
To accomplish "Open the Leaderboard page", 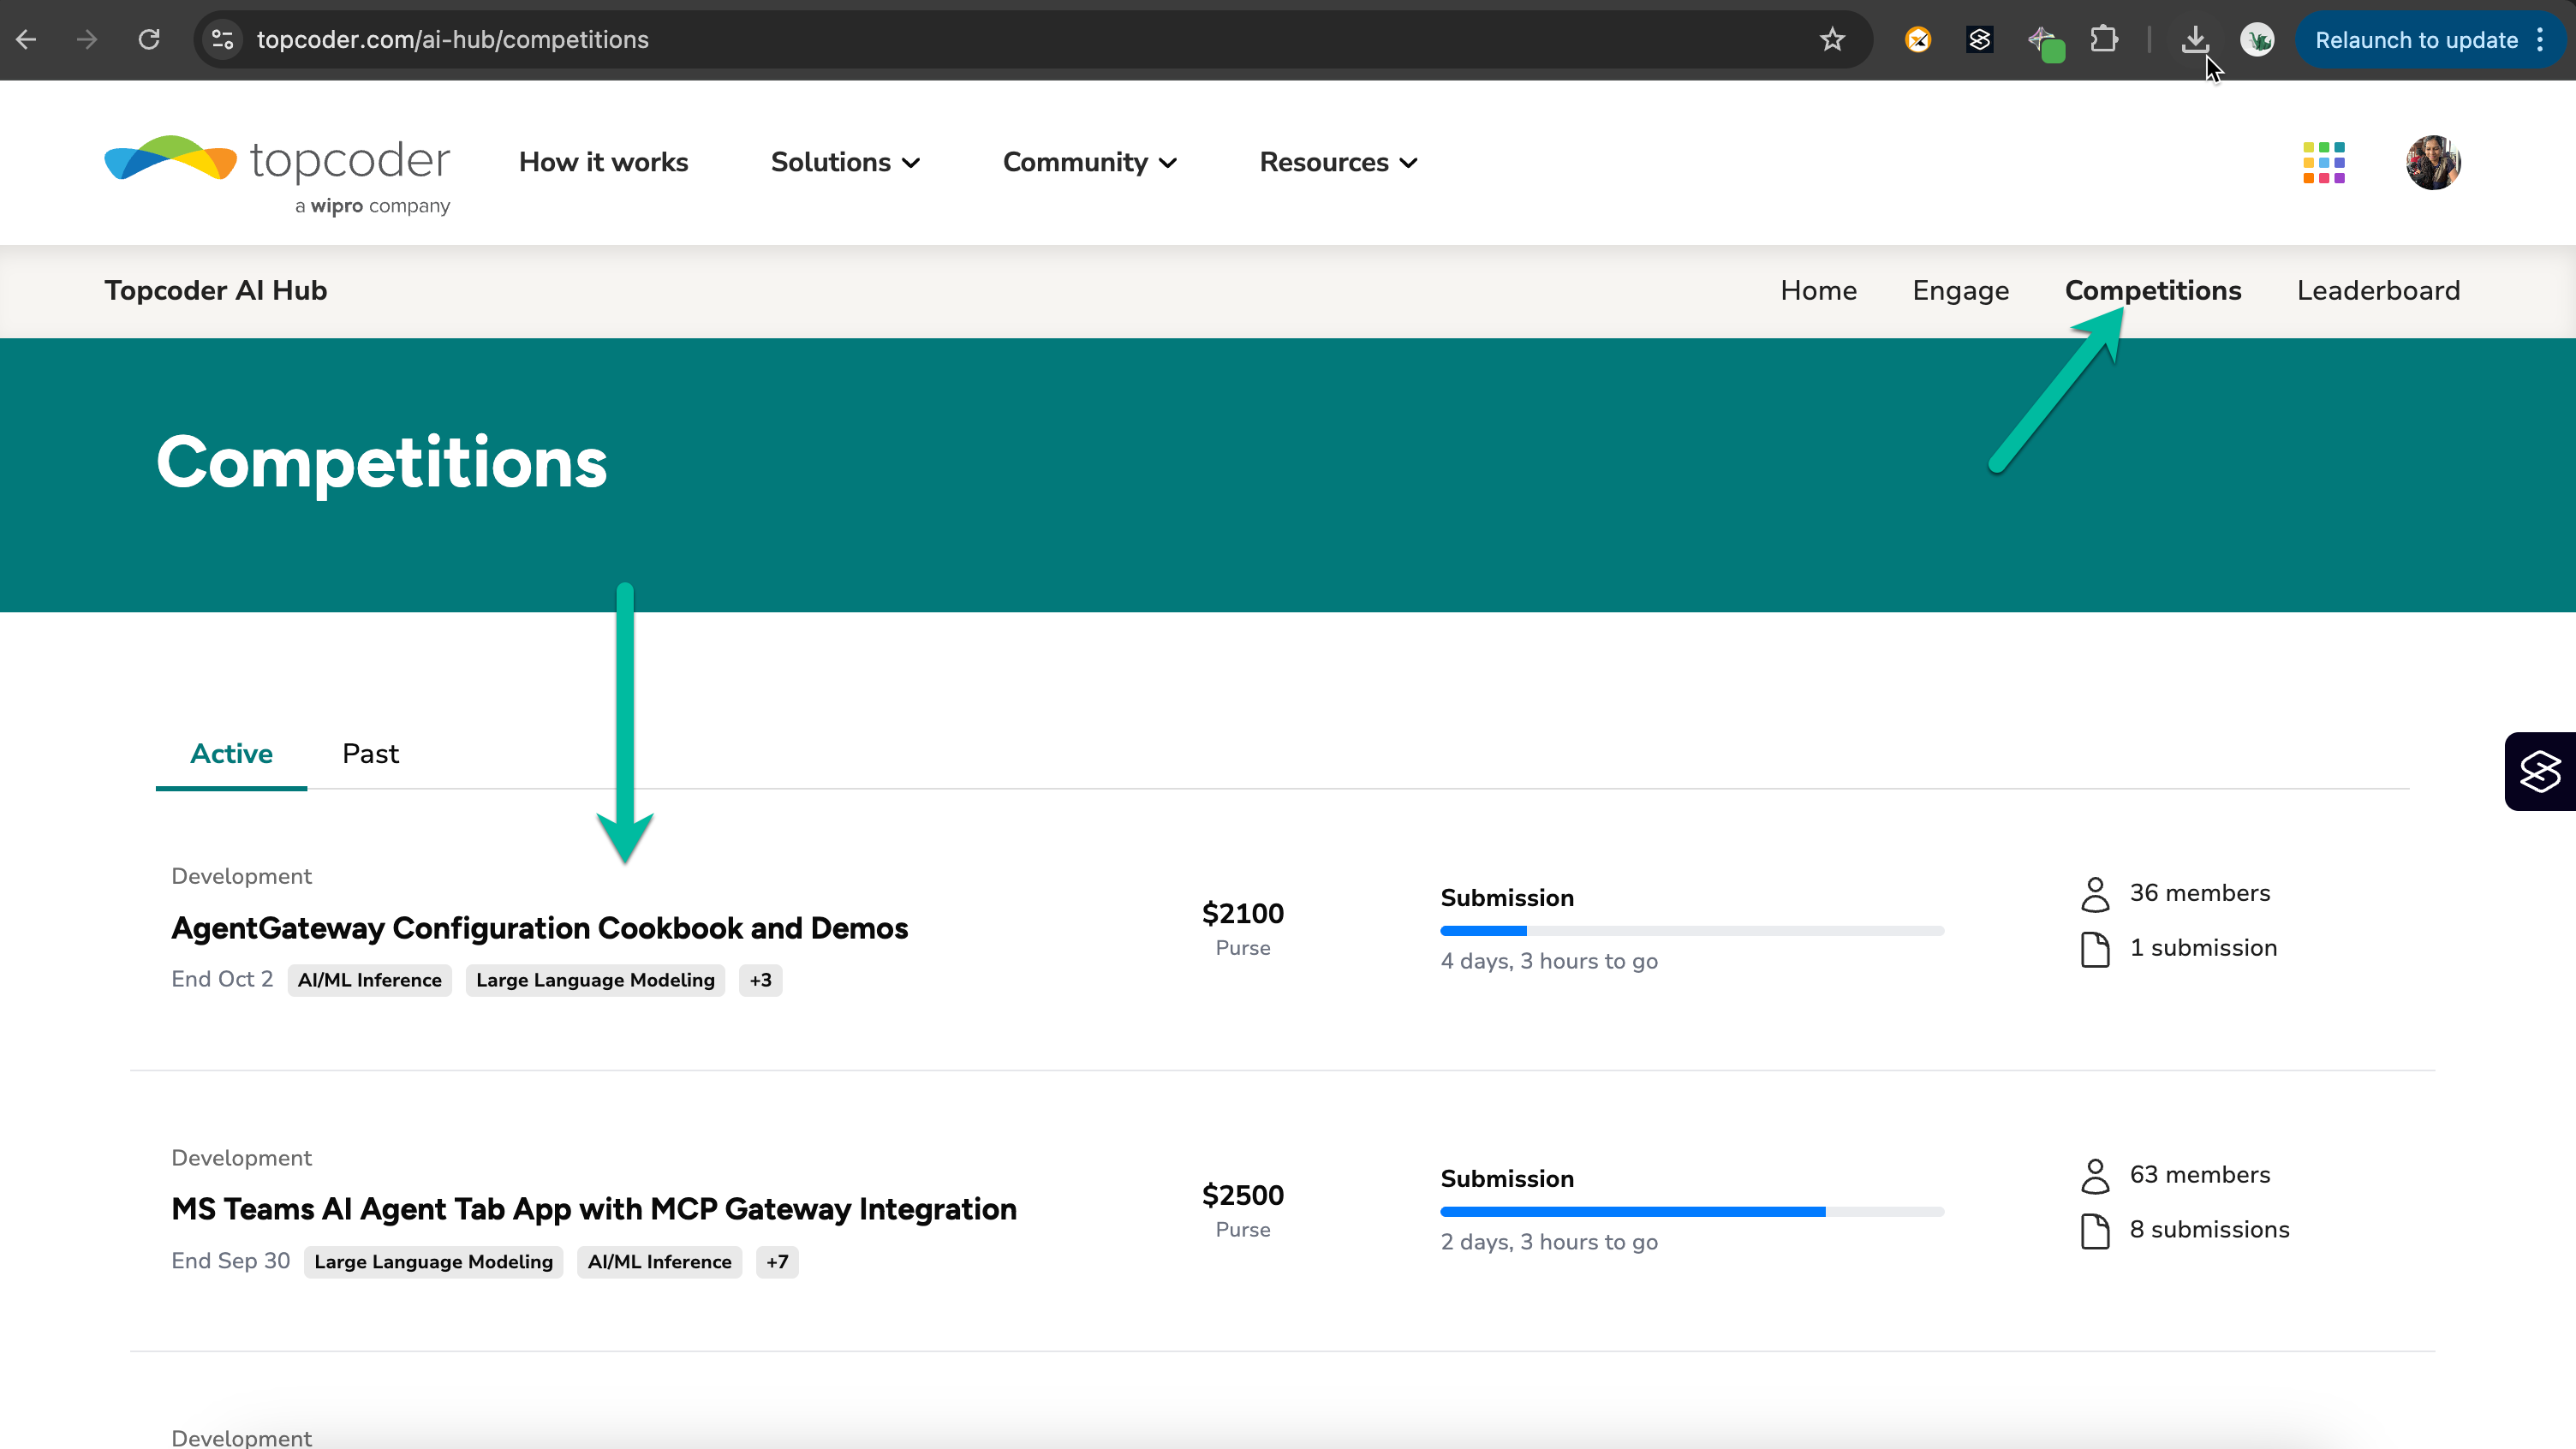I will click(2378, 291).
